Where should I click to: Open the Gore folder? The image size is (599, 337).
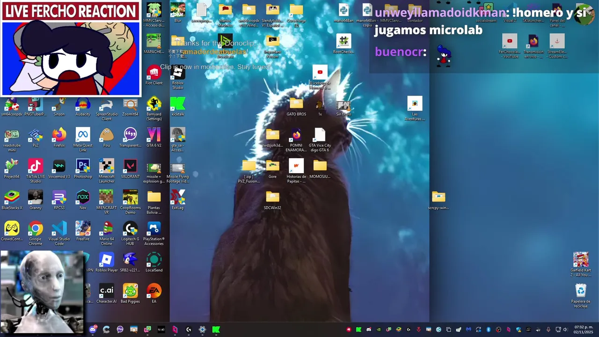[x=272, y=169]
